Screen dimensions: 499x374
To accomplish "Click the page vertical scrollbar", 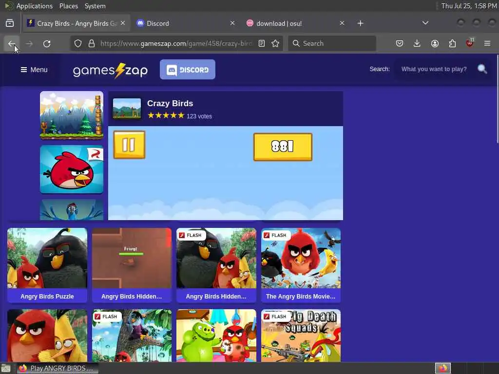I will tap(497, 98).
